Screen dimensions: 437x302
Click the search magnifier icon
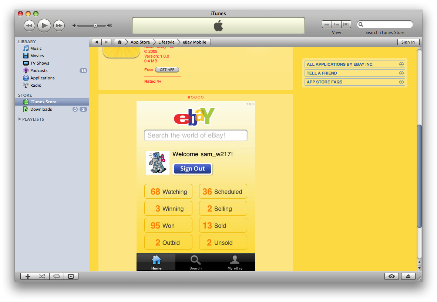[x=361, y=24]
